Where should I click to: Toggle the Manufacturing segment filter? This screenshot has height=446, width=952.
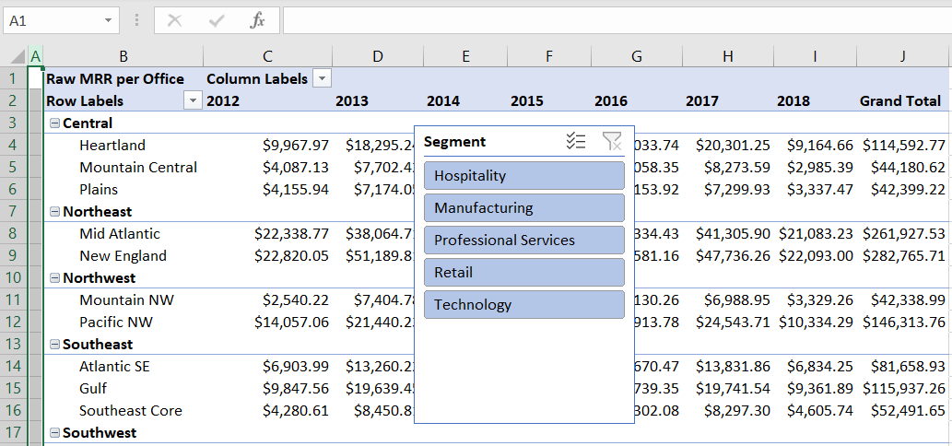click(524, 207)
